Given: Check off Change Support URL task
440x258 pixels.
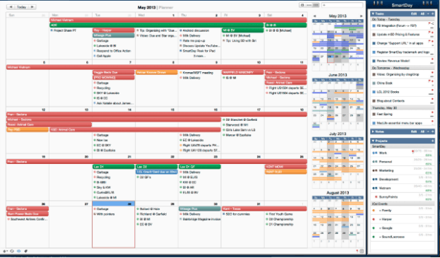Looking at the screenshot, I should click(x=374, y=43).
